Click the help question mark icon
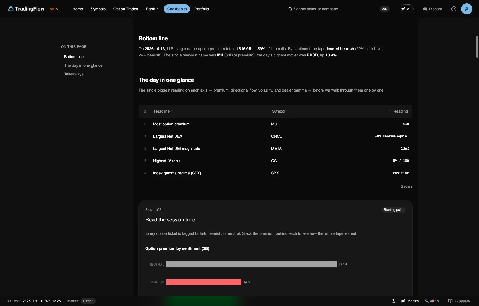The width and height of the screenshot is (479, 306). tap(454, 9)
